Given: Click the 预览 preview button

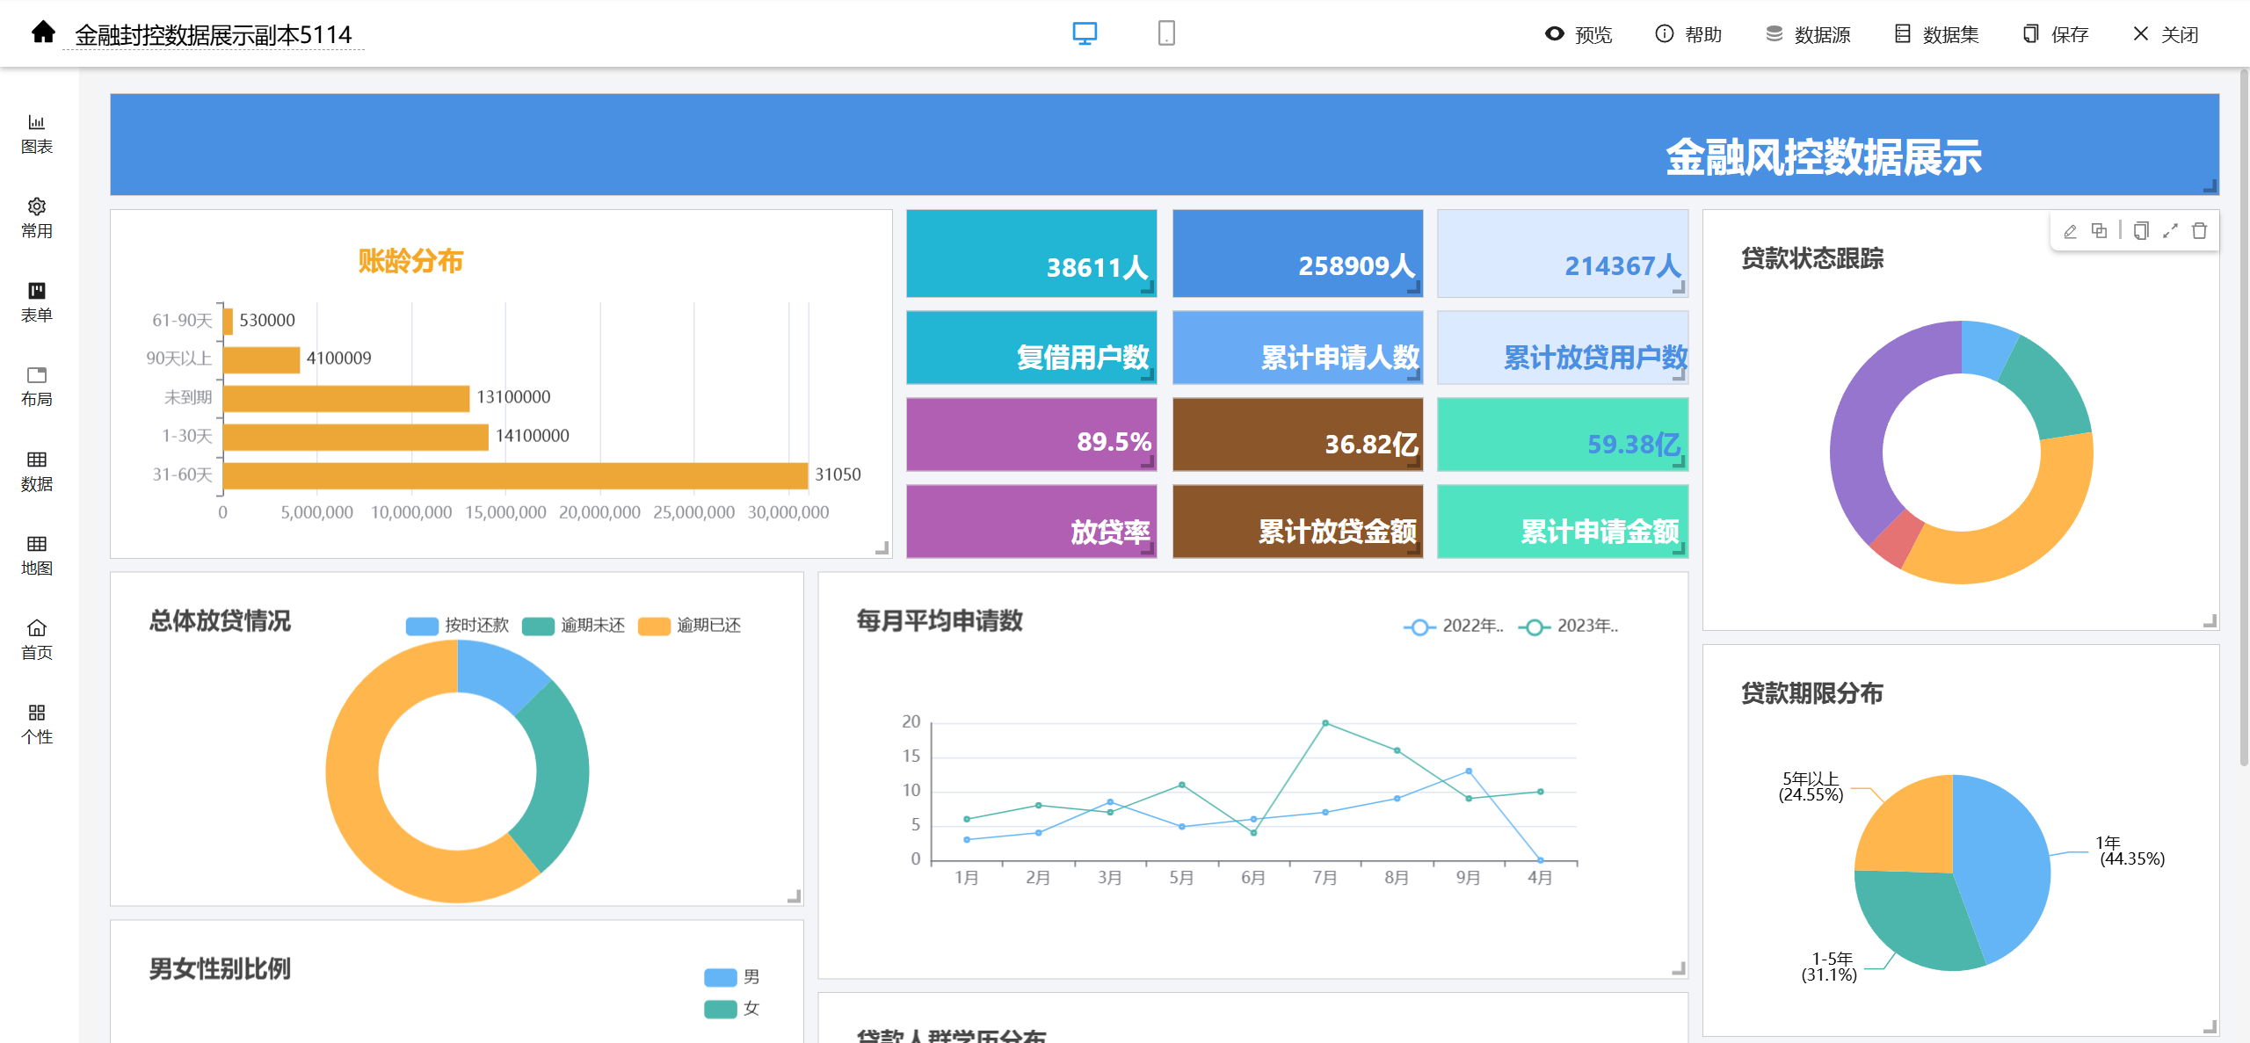Looking at the screenshot, I should pos(1579,34).
